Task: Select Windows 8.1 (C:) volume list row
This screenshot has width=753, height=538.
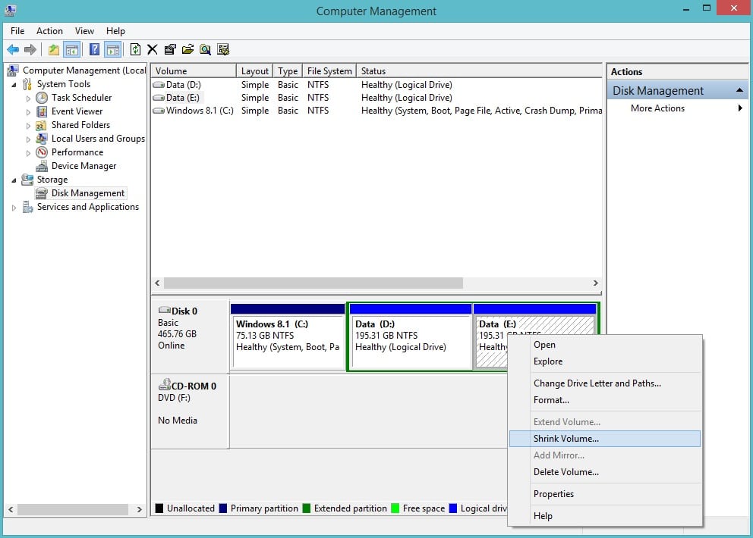Action: coord(376,111)
